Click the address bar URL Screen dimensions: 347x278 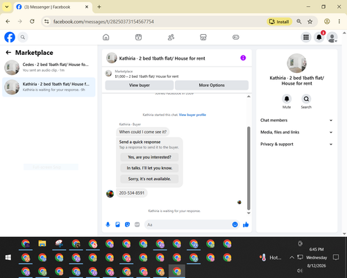point(103,22)
